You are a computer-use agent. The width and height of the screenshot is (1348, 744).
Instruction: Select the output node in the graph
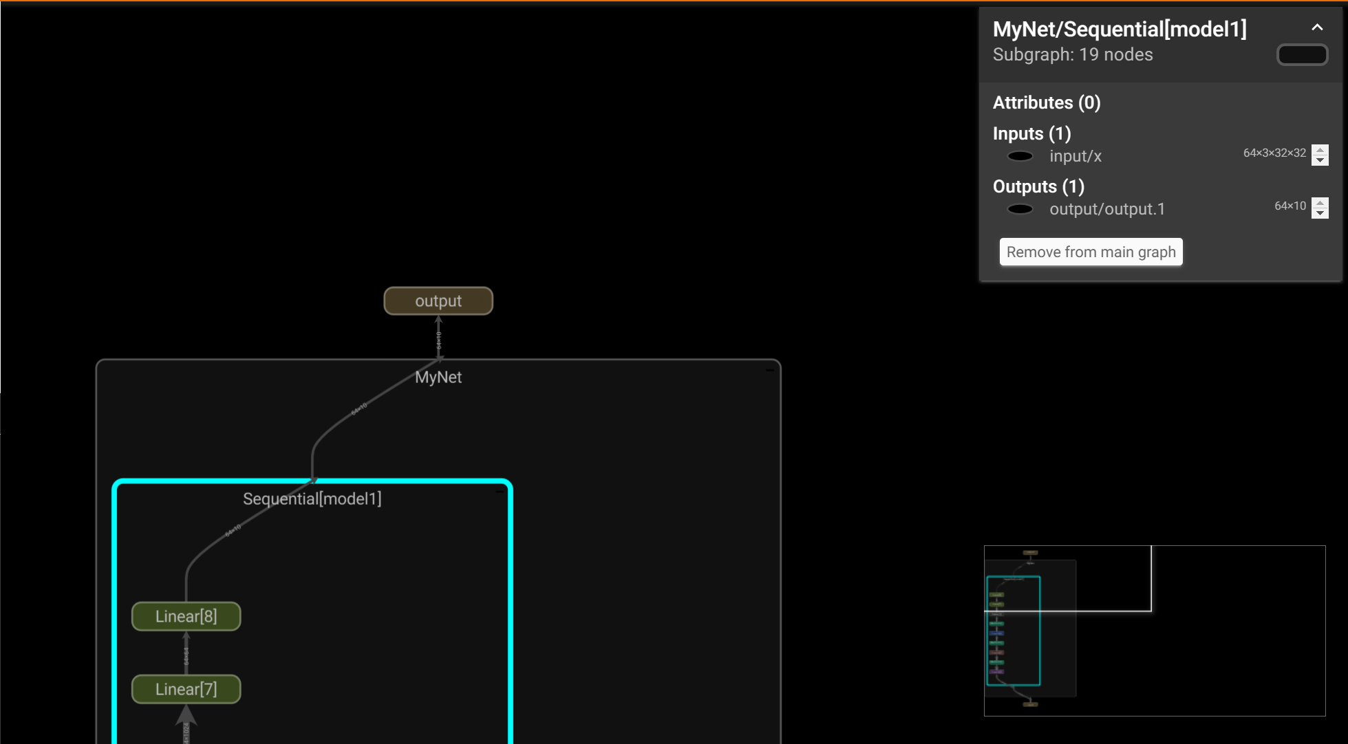(438, 301)
